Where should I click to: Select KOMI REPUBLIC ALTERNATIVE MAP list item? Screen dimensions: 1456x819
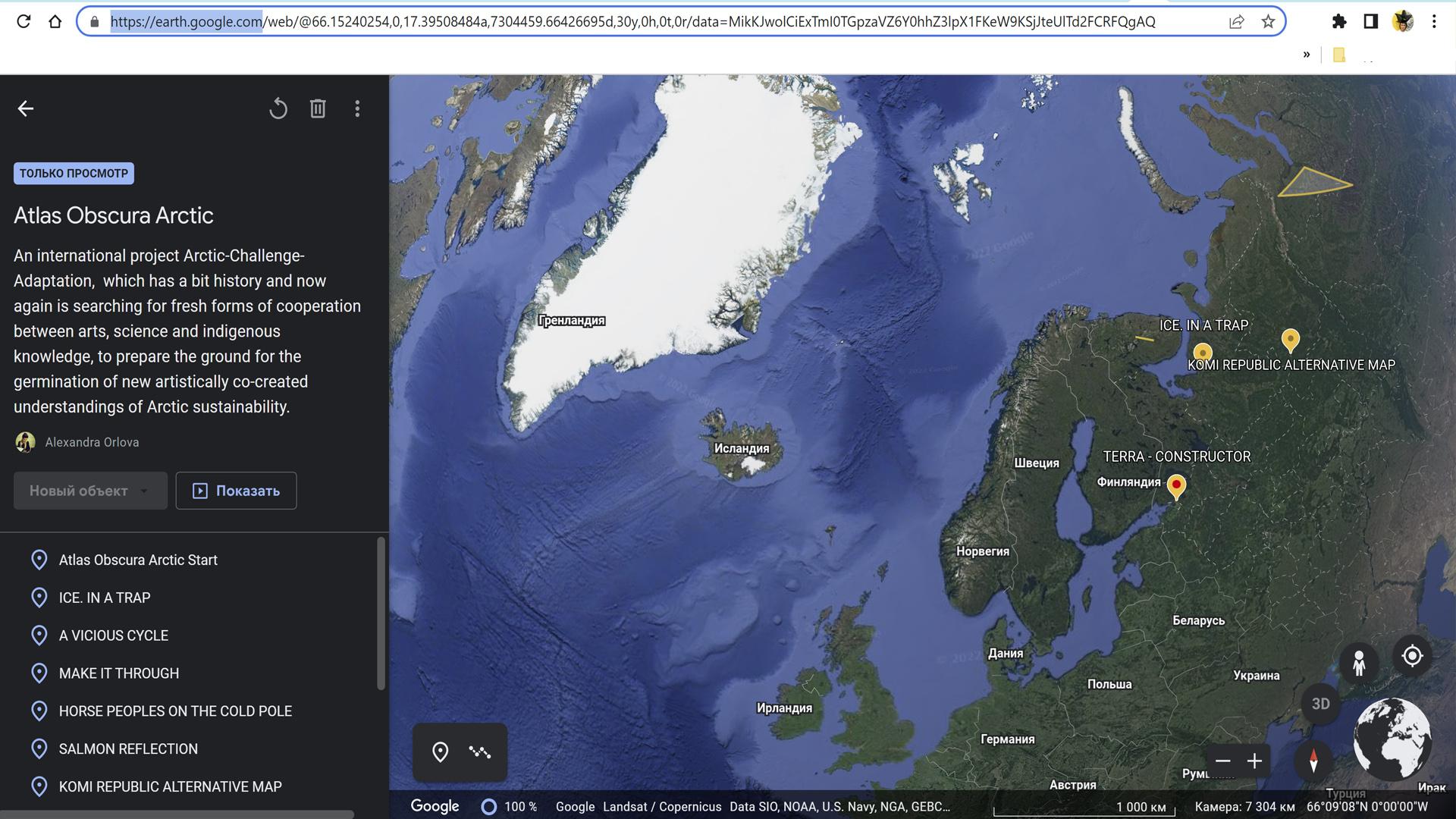(170, 787)
